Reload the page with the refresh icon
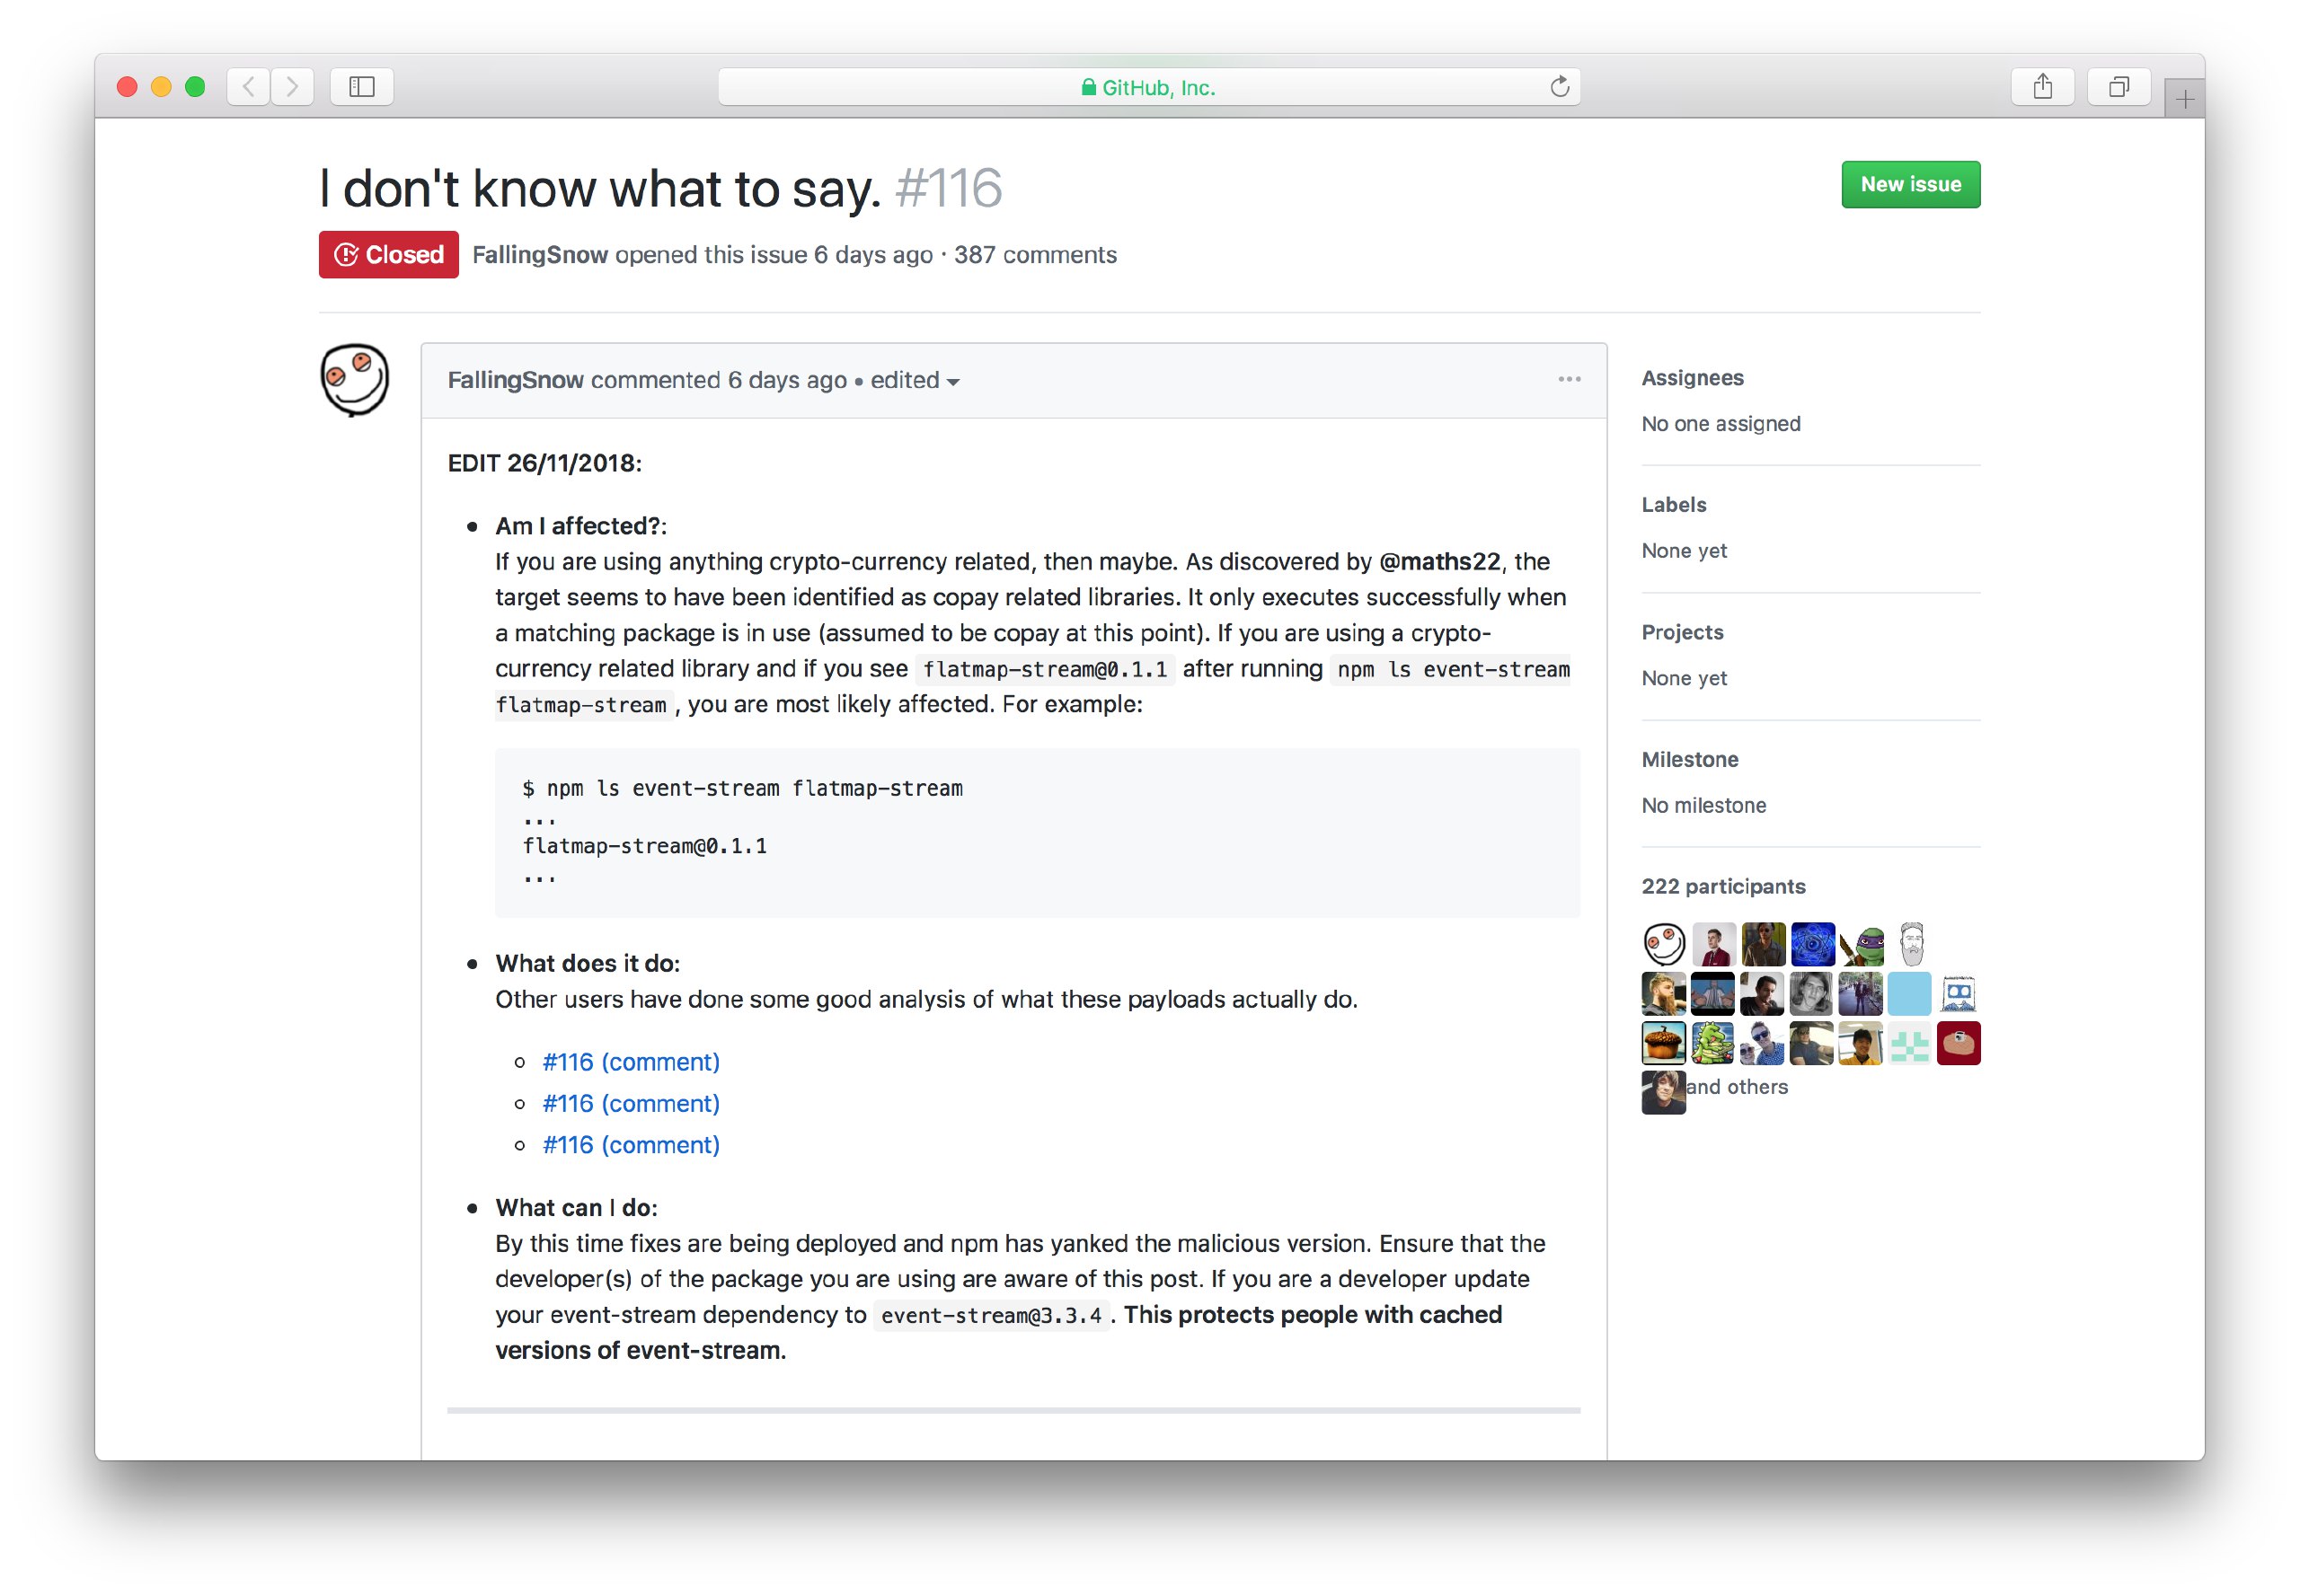The width and height of the screenshot is (2300, 1596). 1559,87
